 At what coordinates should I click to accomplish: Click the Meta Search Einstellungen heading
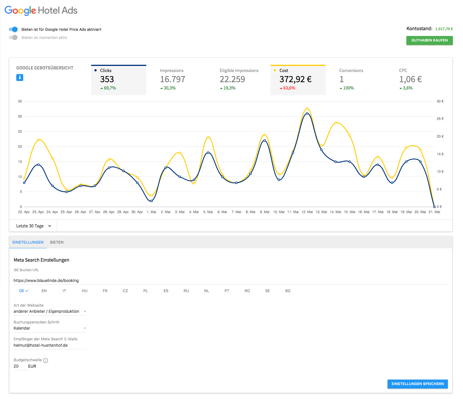[42, 260]
